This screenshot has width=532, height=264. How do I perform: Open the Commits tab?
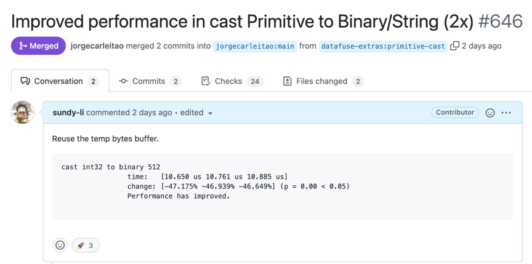click(x=150, y=81)
